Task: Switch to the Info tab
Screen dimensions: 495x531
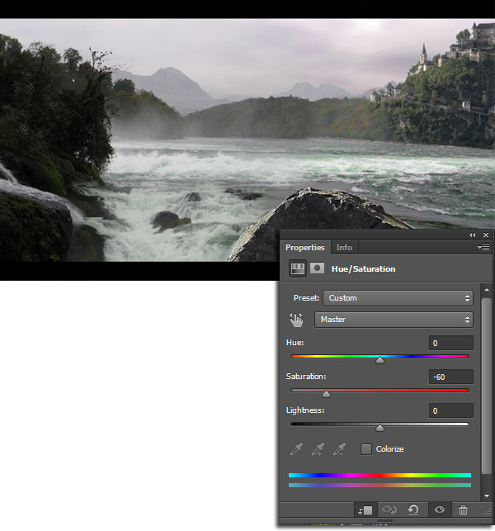Action: pyautogui.click(x=344, y=248)
